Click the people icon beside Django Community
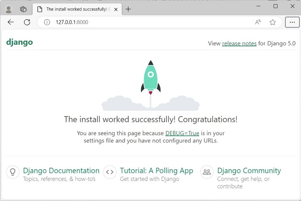 [x=207, y=172]
